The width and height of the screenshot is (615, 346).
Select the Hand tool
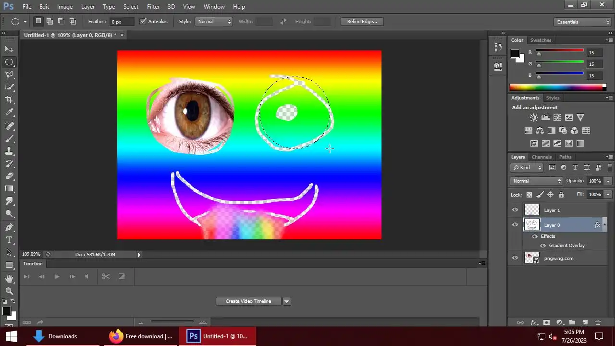point(9,279)
